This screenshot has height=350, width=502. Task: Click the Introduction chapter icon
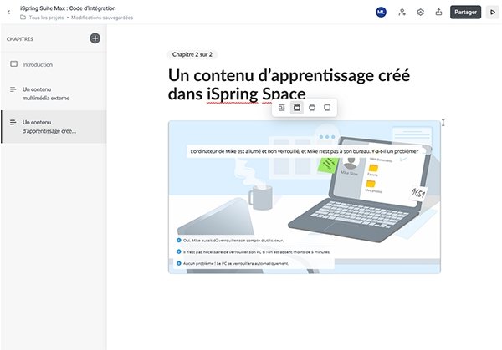tap(13, 64)
